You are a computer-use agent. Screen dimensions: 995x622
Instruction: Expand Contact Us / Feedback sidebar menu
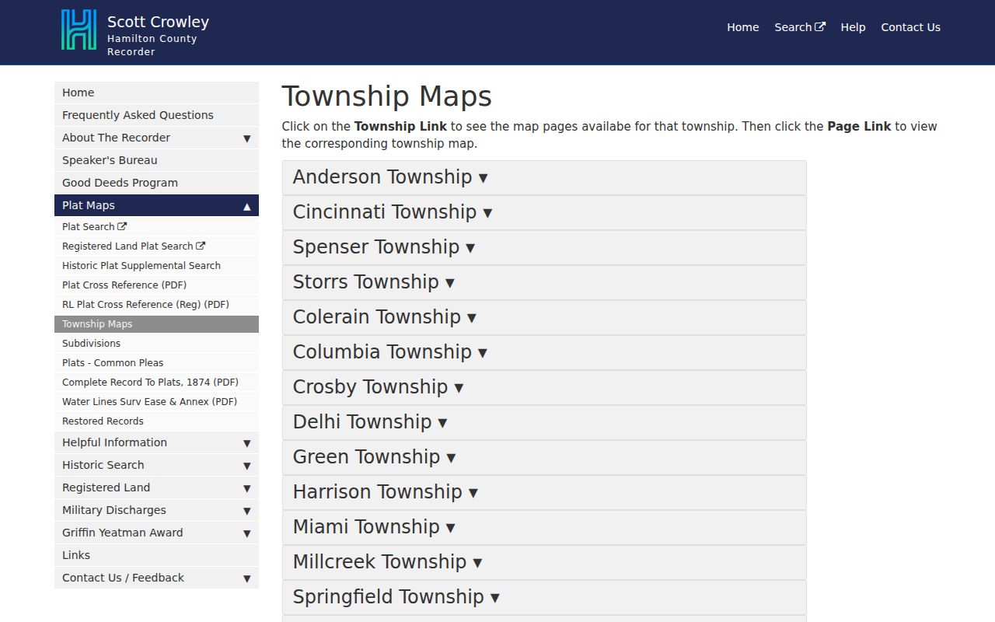(156, 578)
